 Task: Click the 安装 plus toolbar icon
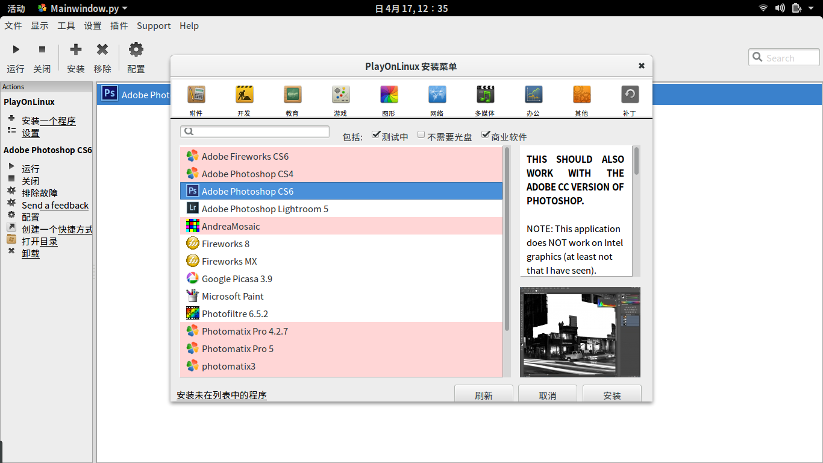(x=76, y=49)
